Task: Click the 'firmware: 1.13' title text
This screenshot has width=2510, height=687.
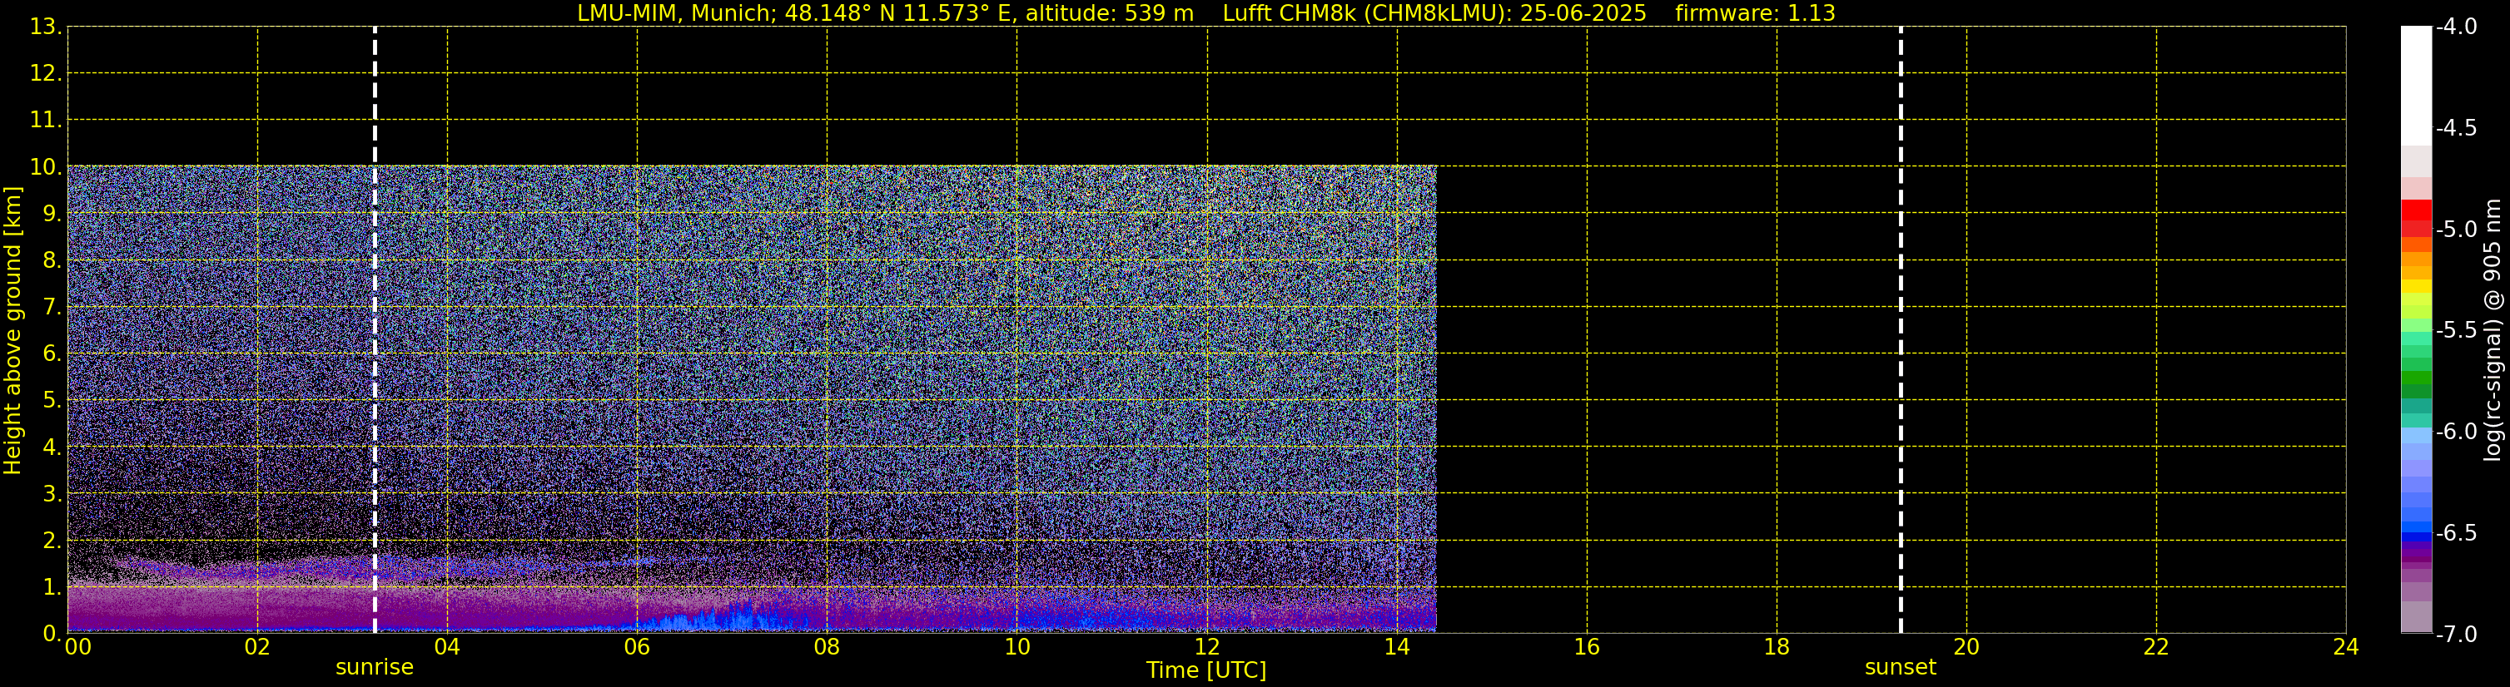Action: [x=1755, y=13]
